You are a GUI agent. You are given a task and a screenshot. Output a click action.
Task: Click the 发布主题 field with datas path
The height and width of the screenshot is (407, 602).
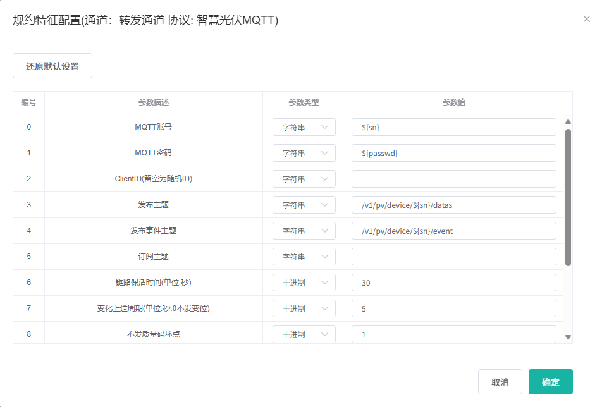coord(453,205)
